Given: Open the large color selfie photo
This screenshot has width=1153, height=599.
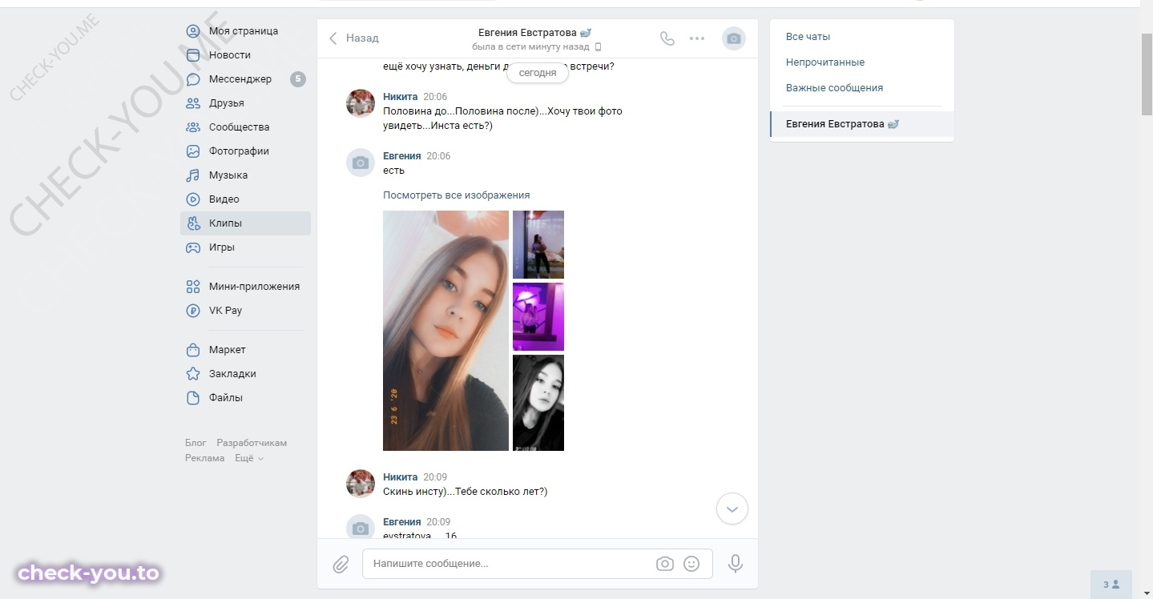Looking at the screenshot, I should point(445,331).
